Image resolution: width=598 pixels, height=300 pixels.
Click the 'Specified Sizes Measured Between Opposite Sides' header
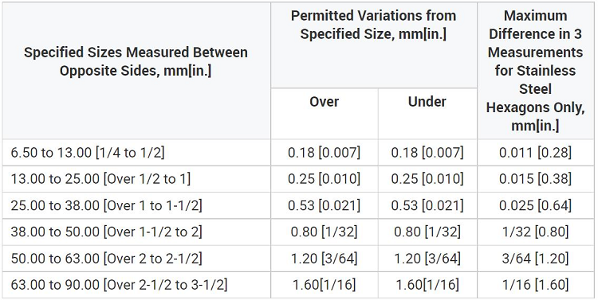click(x=136, y=61)
